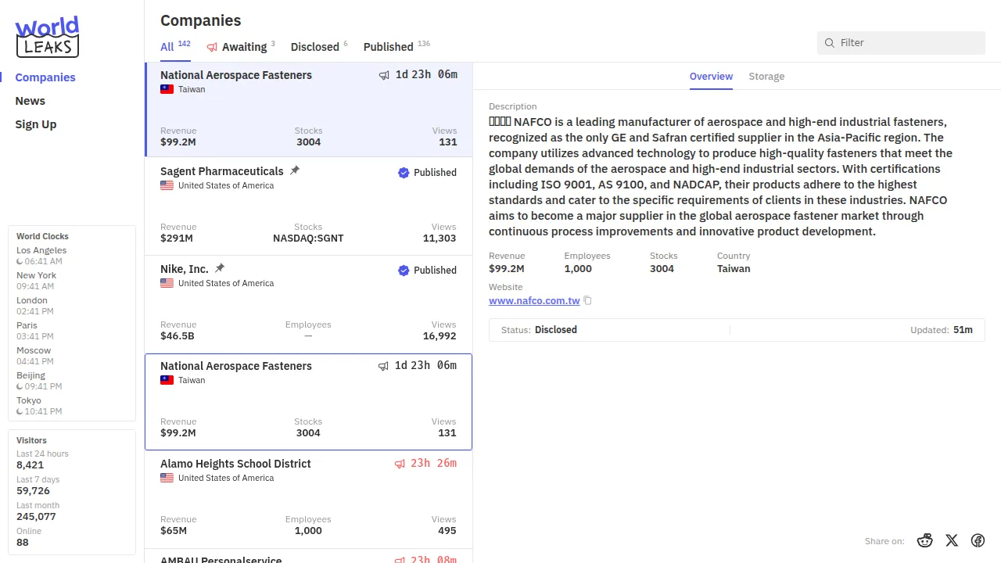Click the World Leaks logo

47,37
